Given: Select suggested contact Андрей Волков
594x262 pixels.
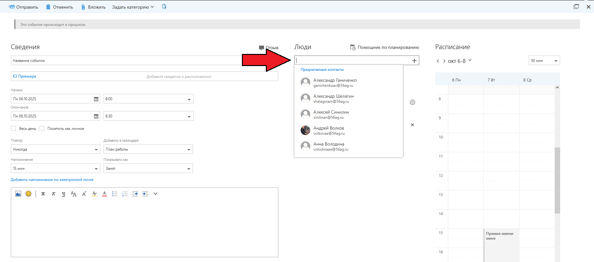Looking at the screenshot, I should pos(328,130).
